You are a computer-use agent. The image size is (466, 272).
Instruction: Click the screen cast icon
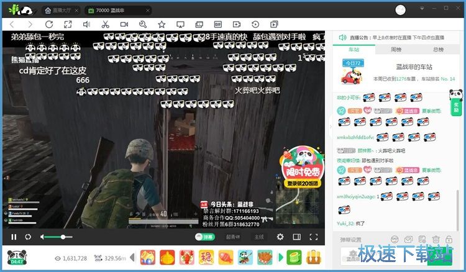(180, 24)
